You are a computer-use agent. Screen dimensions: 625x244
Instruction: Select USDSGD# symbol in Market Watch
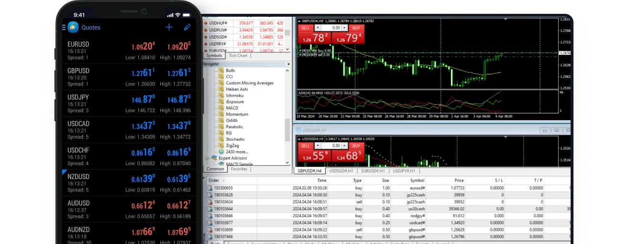click(x=218, y=37)
